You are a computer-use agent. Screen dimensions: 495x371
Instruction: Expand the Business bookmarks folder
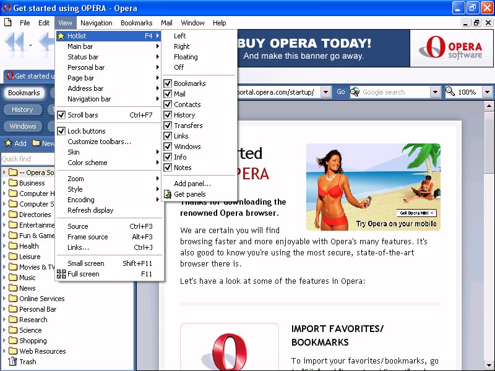(x=5, y=183)
